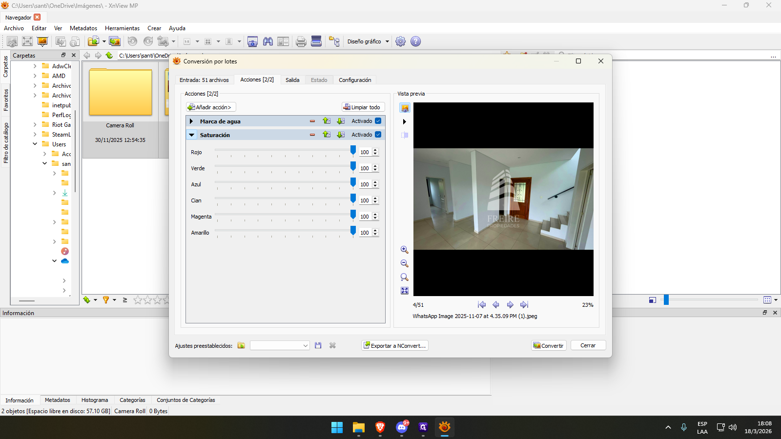
Task: Open the print icon in main toolbar
Action: 301,41
